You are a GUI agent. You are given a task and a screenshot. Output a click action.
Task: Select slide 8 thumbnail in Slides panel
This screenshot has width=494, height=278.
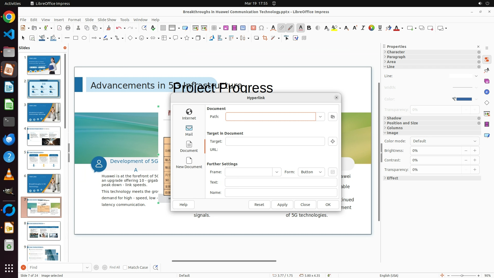[44, 231]
